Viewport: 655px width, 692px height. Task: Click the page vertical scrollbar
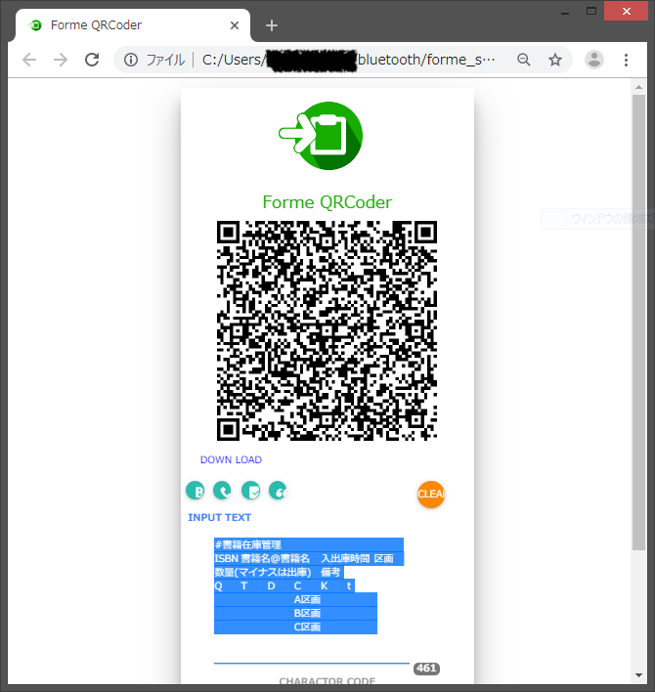(x=638, y=323)
